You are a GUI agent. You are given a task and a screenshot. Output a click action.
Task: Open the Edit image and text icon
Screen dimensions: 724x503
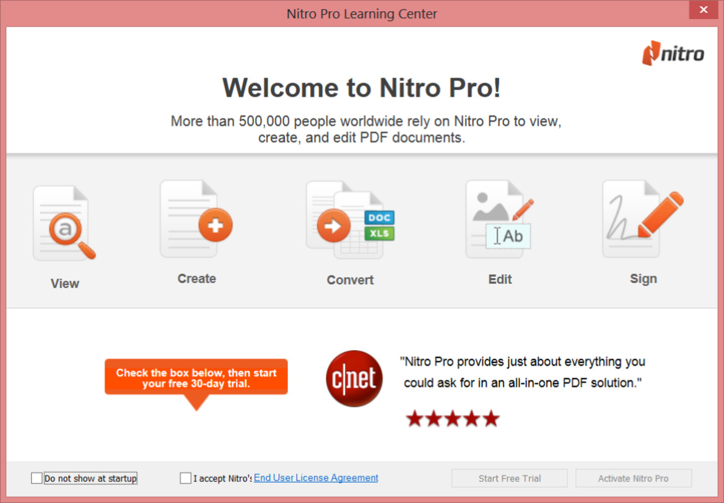coord(500,219)
